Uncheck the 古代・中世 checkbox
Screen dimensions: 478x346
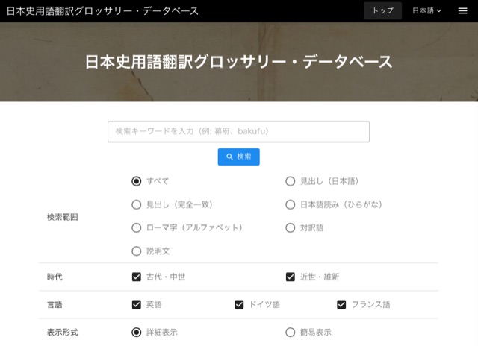[x=136, y=277]
